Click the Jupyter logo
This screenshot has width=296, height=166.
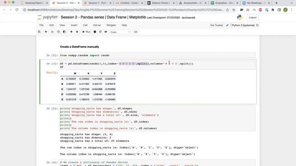(48, 18)
